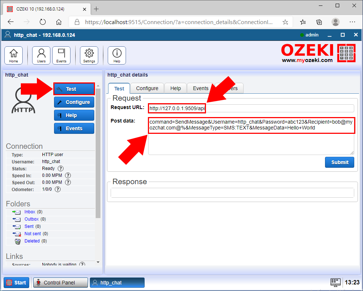Open the Help info icon

pyautogui.click(x=116, y=55)
